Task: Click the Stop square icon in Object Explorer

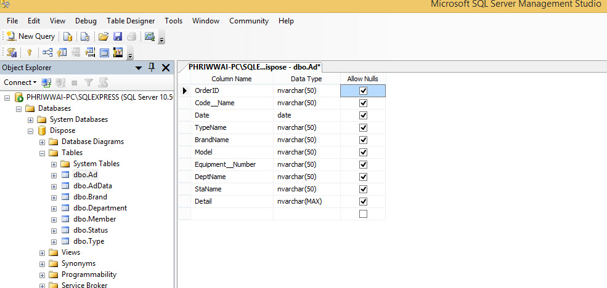Action: (75, 82)
